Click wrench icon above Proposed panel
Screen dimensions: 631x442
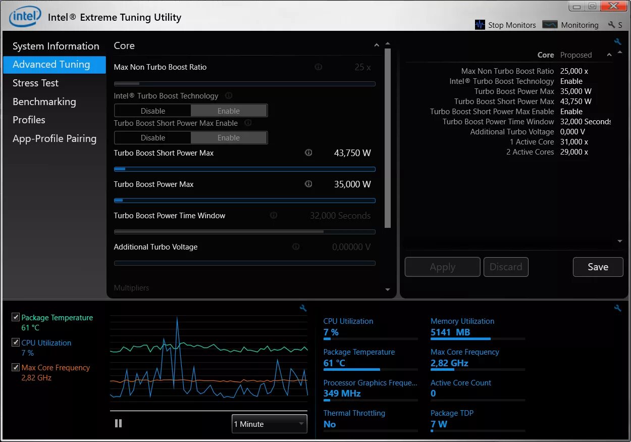[x=617, y=42]
